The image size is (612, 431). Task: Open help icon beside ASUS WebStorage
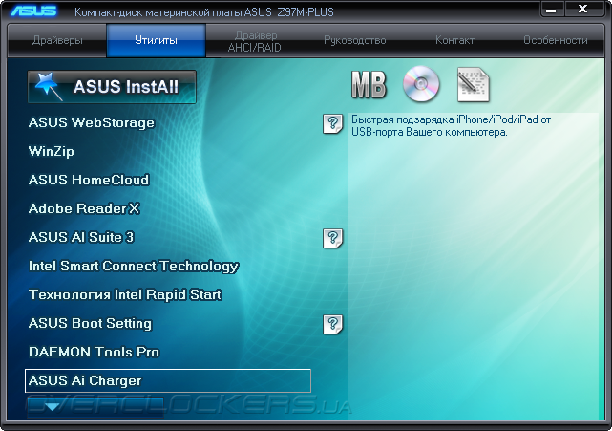coord(332,123)
